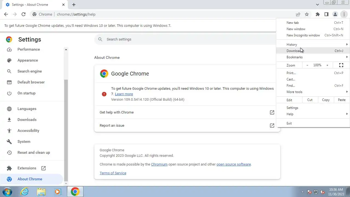The height and width of the screenshot is (197, 350).
Task: Open Downloads settings in sidebar
Action: click(27, 120)
